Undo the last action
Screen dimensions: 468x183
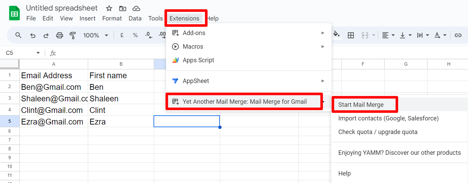pos(33,35)
